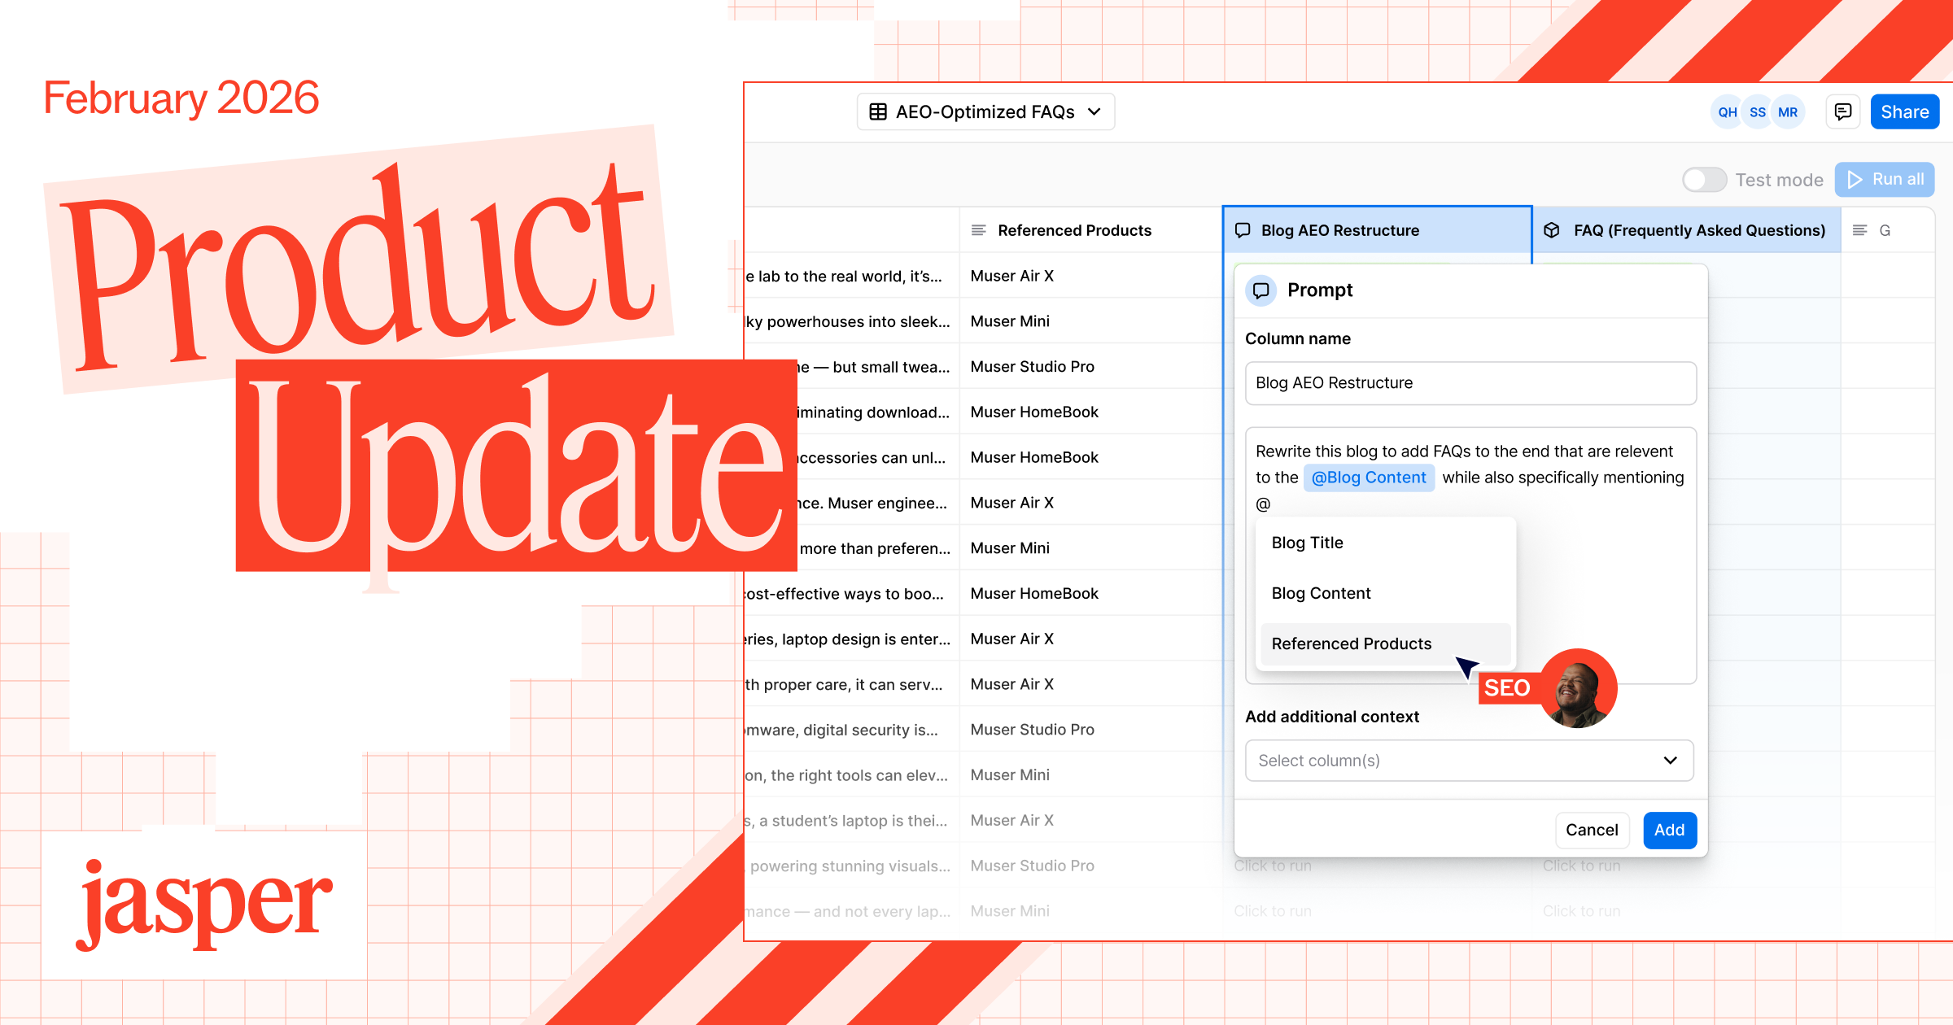Click the SS collaborator avatar
The image size is (1953, 1025).
pyautogui.click(x=1758, y=112)
